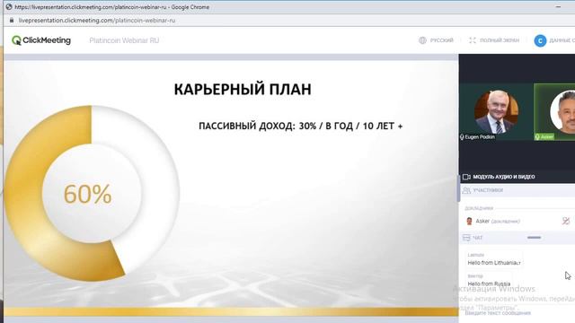The width and height of the screenshot is (575, 323).
Task: Click the browser address bar URL
Action: pyautogui.click(x=97, y=21)
